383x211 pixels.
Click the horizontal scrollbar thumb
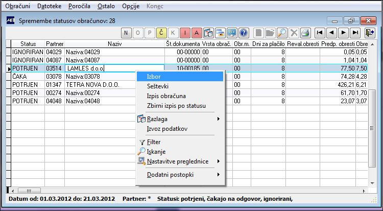pos(29,191)
